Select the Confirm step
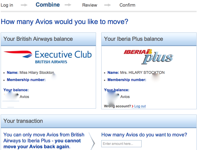The image size is (202, 150). 128,5
